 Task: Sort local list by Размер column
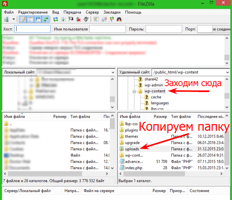tap(60, 117)
